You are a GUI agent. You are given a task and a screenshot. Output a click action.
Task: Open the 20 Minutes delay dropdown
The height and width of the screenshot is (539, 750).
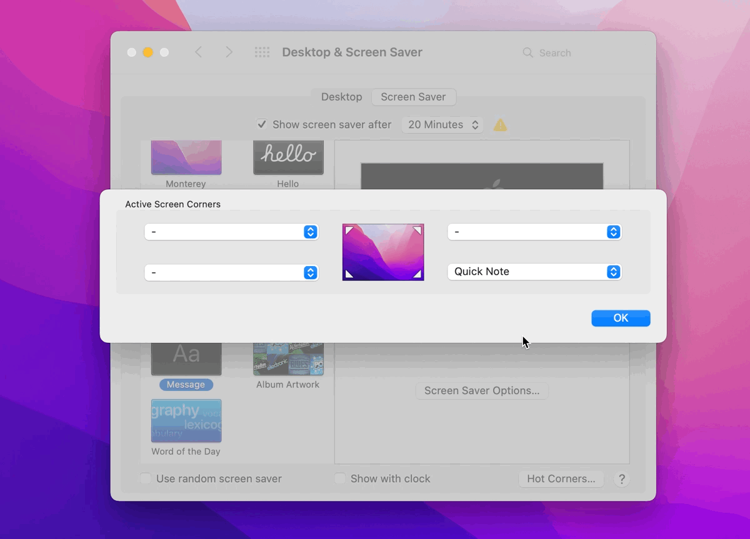coord(443,125)
